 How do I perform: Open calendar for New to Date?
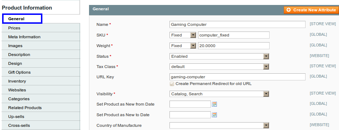coord(214,115)
